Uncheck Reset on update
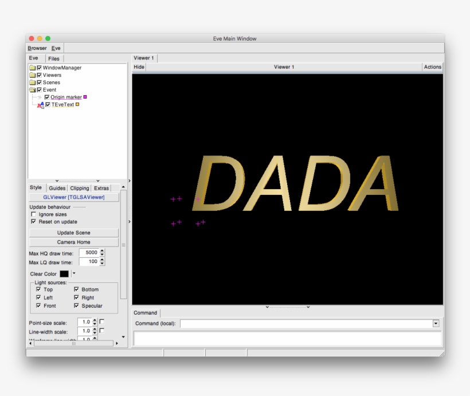The width and height of the screenshot is (470, 396). (x=33, y=222)
